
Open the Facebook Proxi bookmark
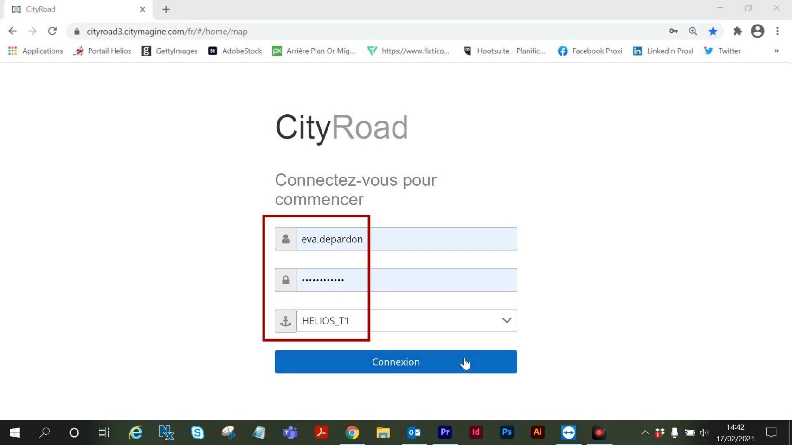(x=590, y=51)
